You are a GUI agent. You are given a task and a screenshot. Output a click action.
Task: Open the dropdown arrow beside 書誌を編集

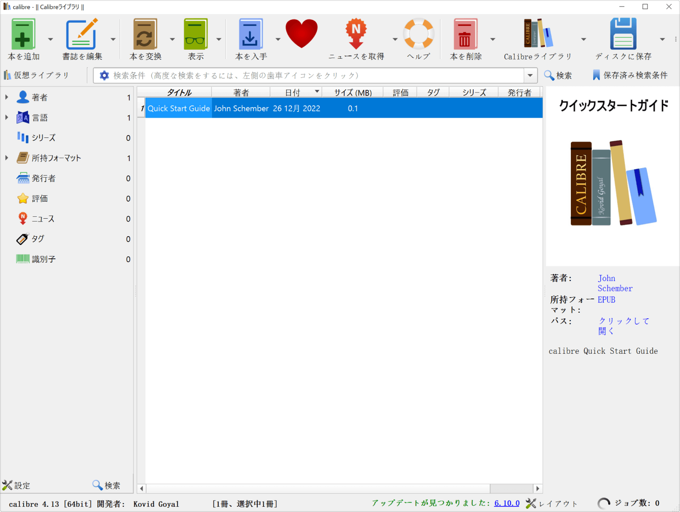113,39
